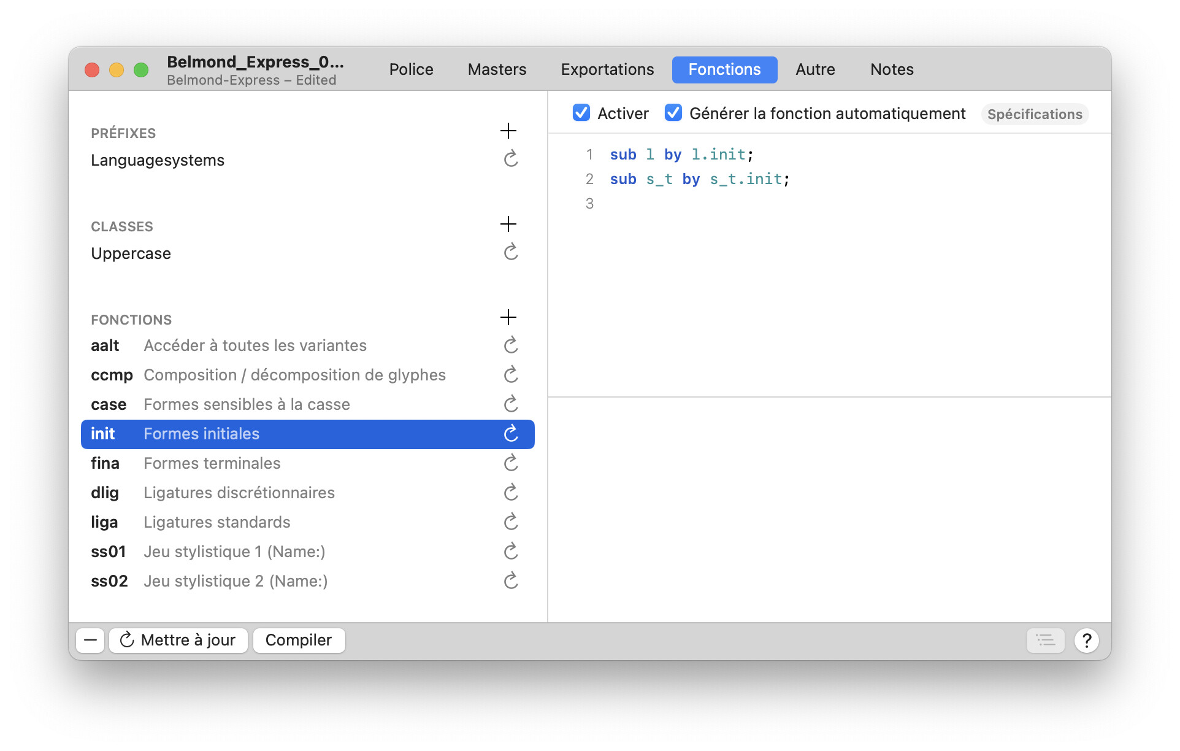Add a new class with plus icon
Image resolution: width=1180 pixels, height=751 pixels.
tap(508, 224)
